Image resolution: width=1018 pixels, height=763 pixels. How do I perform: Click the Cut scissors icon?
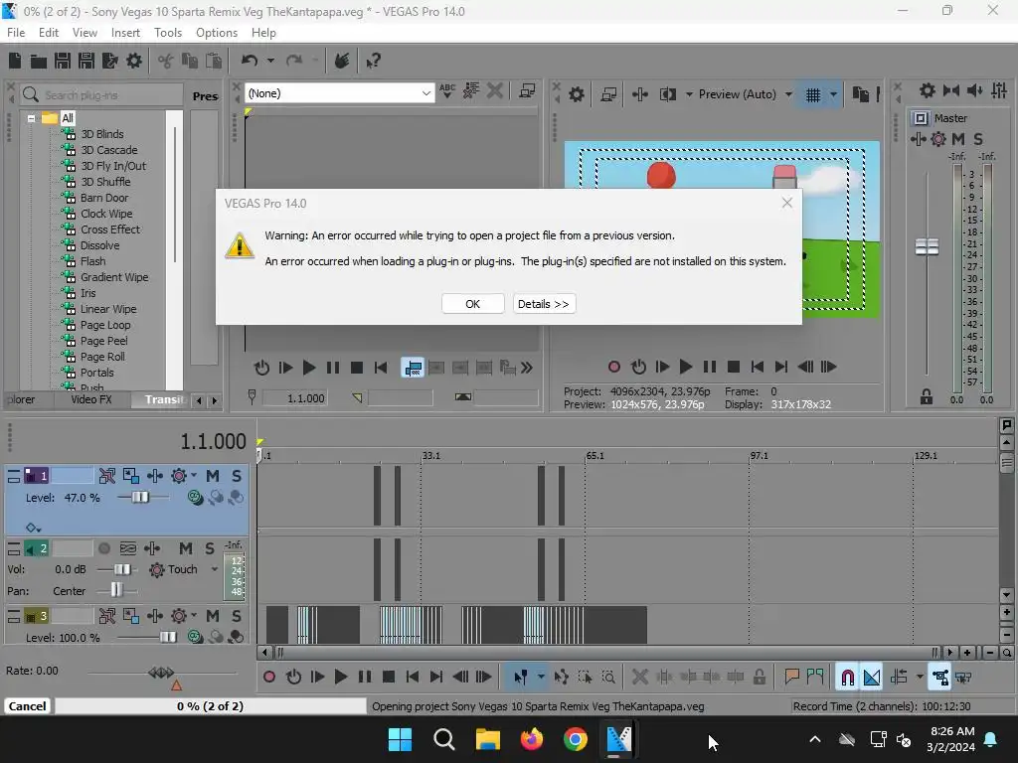pyautogui.click(x=166, y=61)
